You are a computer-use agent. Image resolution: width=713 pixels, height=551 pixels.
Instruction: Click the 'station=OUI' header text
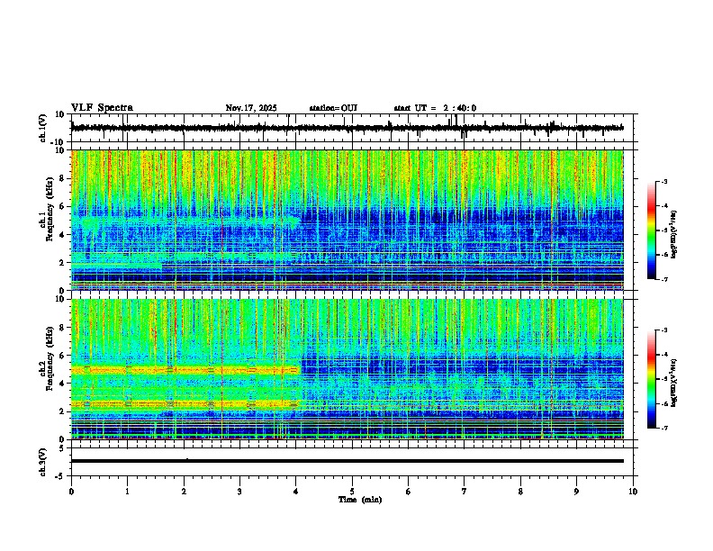333,108
